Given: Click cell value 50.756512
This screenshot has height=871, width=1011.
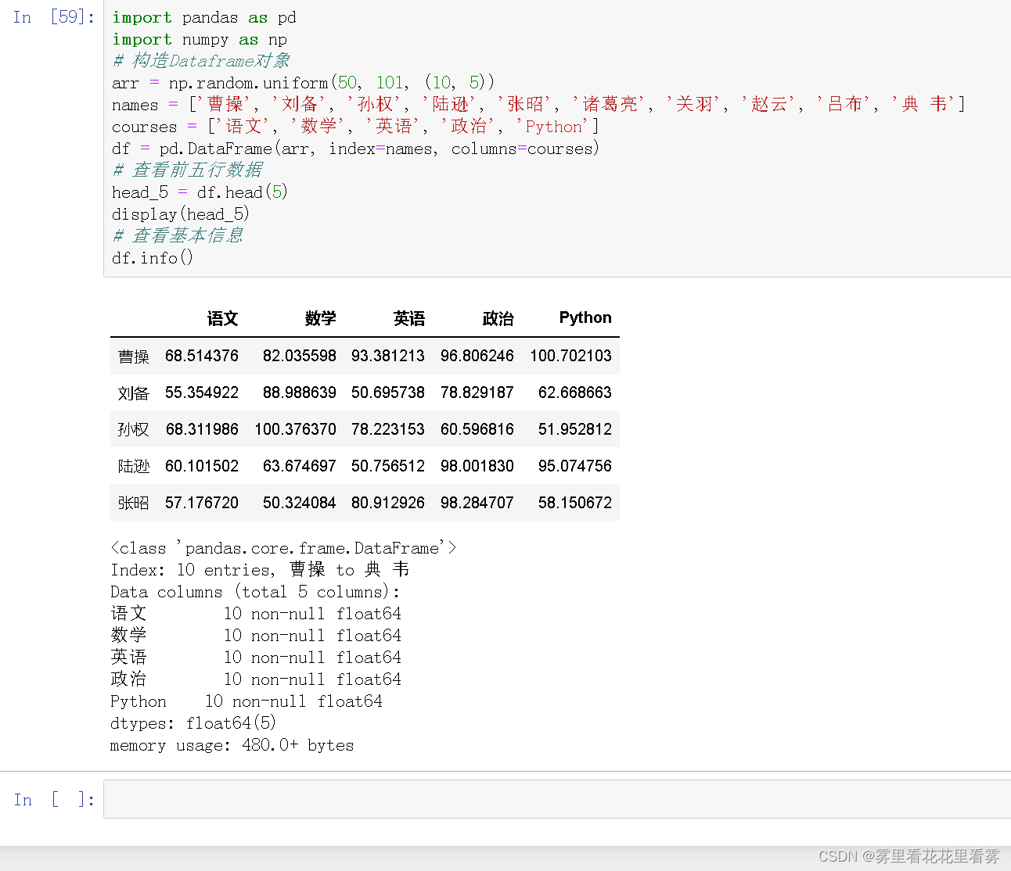Looking at the screenshot, I should tap(388, 466).
